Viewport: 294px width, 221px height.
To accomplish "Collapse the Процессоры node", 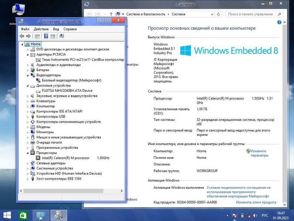I will (x=27, y=153).
